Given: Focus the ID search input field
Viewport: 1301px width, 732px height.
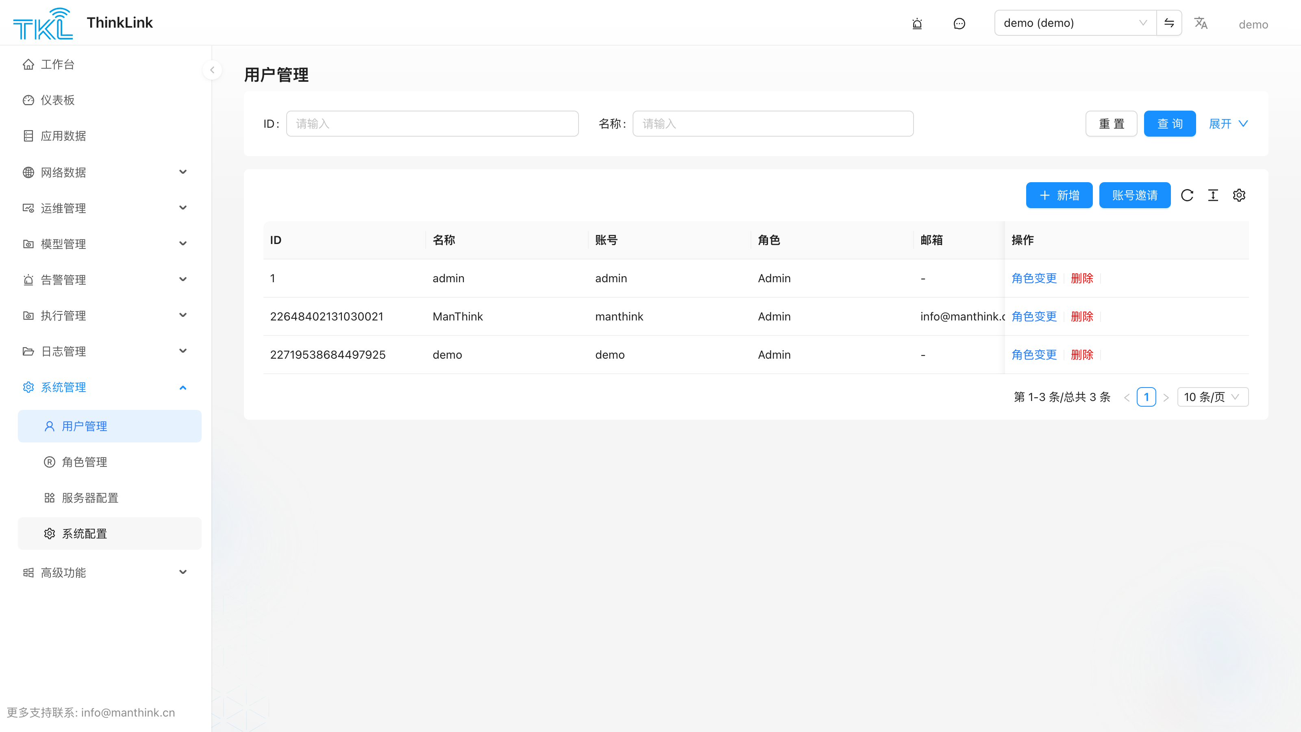Looking at the screenshot, I should point(432,124).
